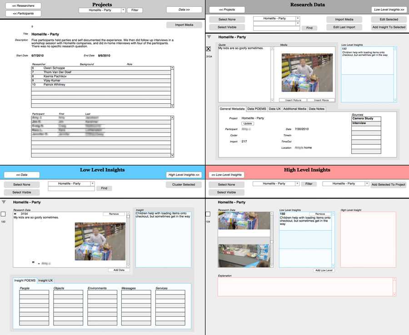Open the project dropdown in the Projects header
The image size is (409, 335).
123,10
